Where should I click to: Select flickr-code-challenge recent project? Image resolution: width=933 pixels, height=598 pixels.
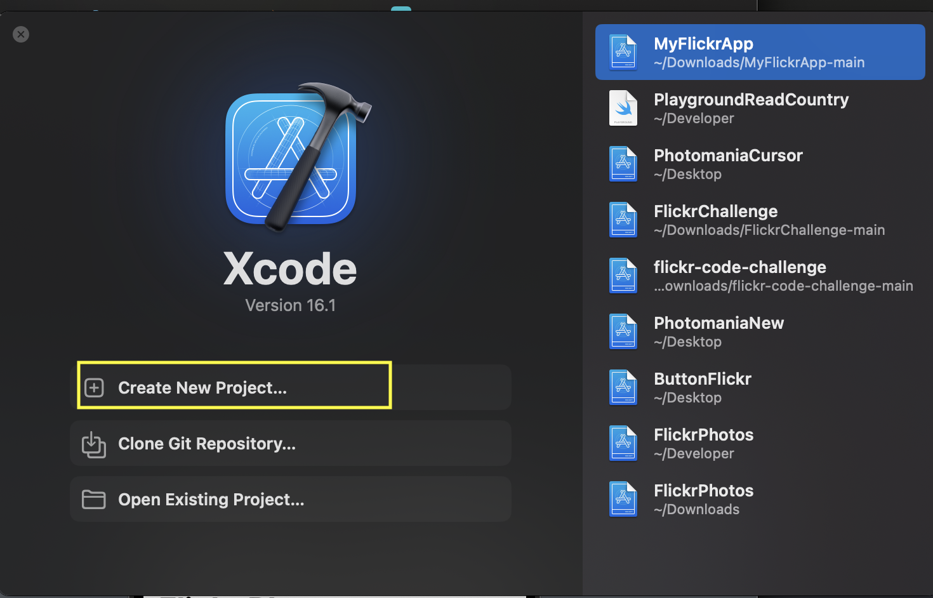coord(760,276)
